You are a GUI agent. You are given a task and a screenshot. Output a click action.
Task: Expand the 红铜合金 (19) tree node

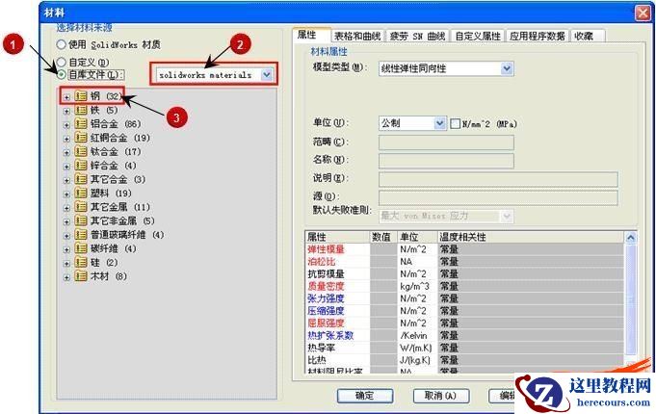pos(66,139)
